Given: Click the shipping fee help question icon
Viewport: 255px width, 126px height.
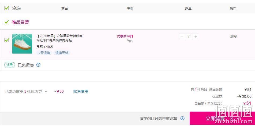Looking at the screenshot, I should coord(38,65).
